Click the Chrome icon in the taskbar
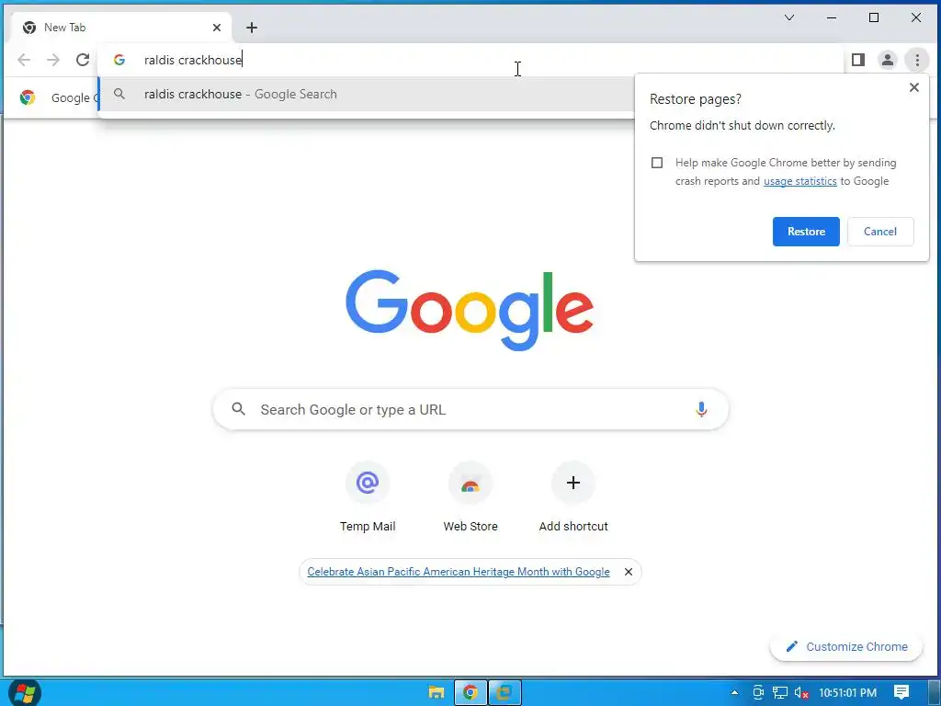This screenshot has height=706, width=941. point(470,692)
